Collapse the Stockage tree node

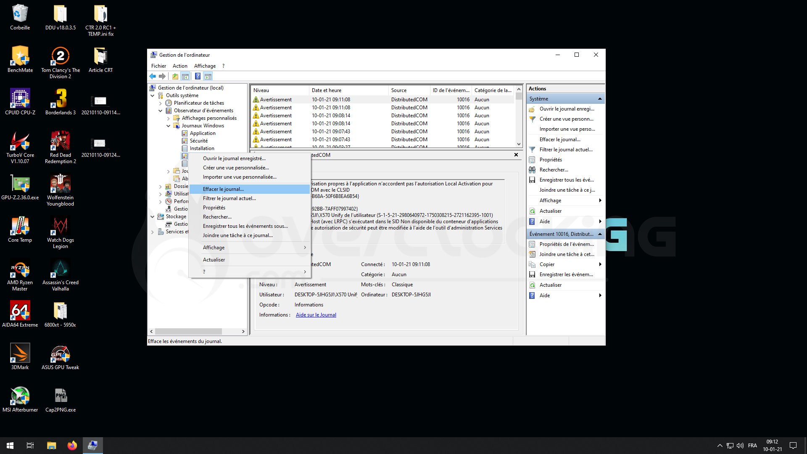click(x=153, y=216)
